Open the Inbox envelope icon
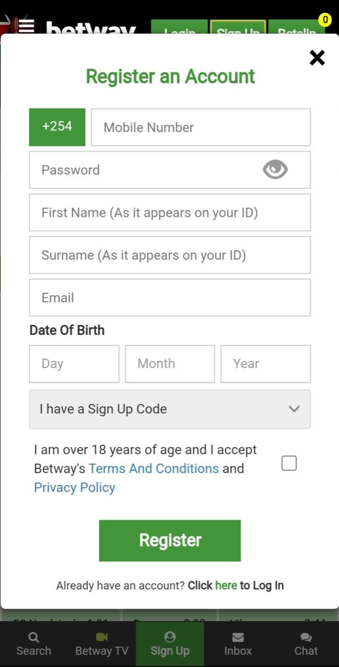The height and width of the screenshot is (667, 339). pos(237,637)
